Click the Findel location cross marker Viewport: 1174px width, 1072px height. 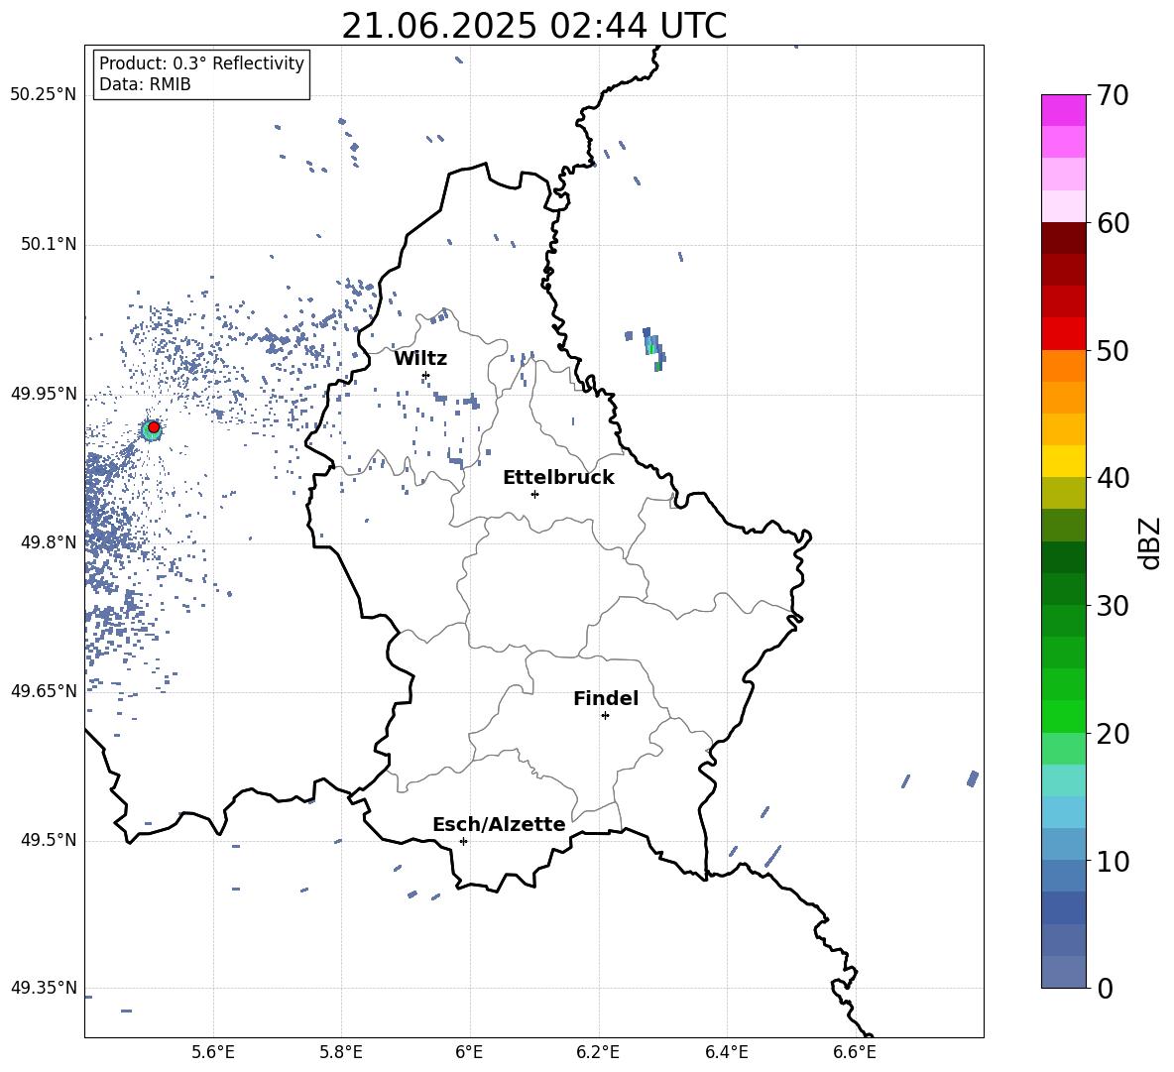click(x=605, y=716)
